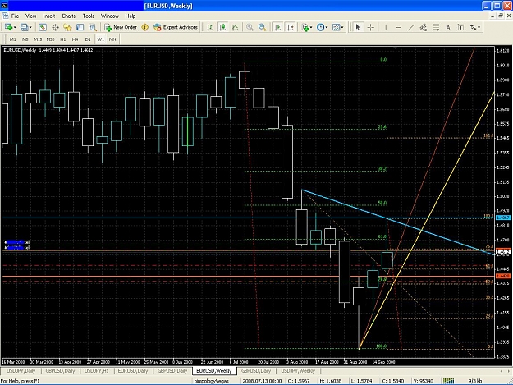Click the 2008.07.13 00:00 status entry
513x385 pixels.
262,381
